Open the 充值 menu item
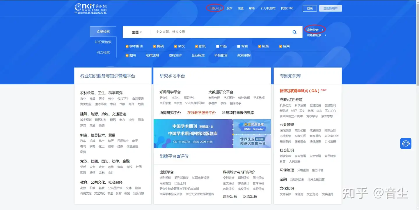Screen dimensions: 419x210 coord(240,8)
